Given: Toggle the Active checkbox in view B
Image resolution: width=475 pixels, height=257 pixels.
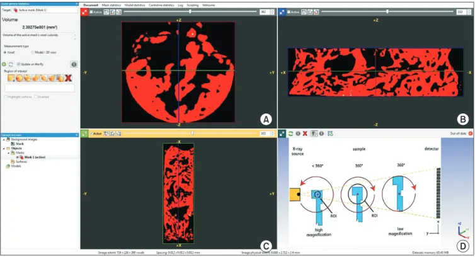Looking at the screenshot, I should (289, 12).
